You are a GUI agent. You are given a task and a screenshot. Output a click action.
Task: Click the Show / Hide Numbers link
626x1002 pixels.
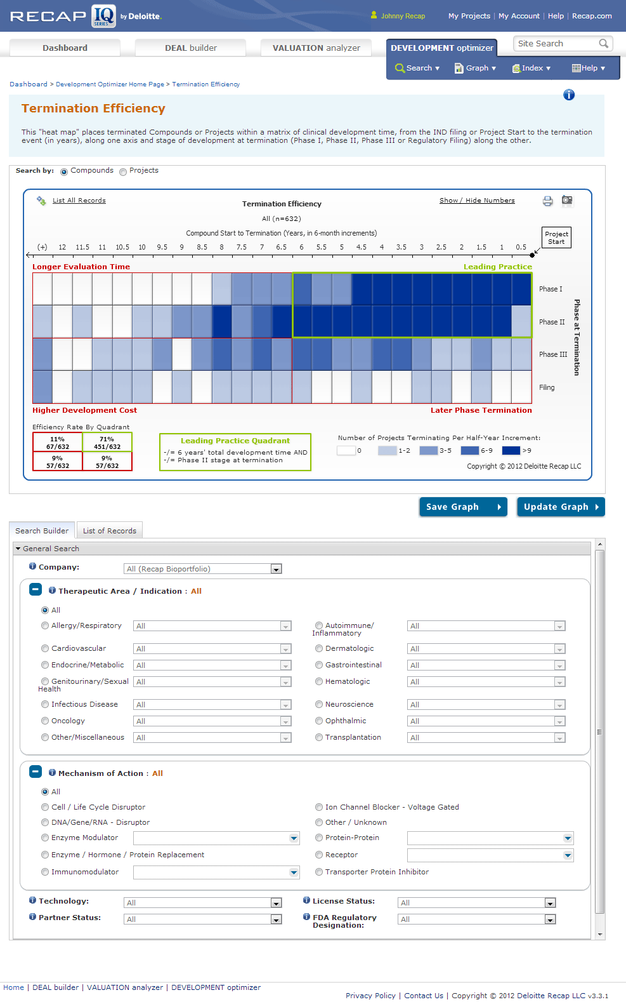477,201
